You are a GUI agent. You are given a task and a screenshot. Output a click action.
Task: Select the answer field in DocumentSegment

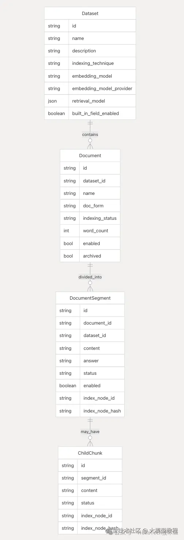point(90,360)
